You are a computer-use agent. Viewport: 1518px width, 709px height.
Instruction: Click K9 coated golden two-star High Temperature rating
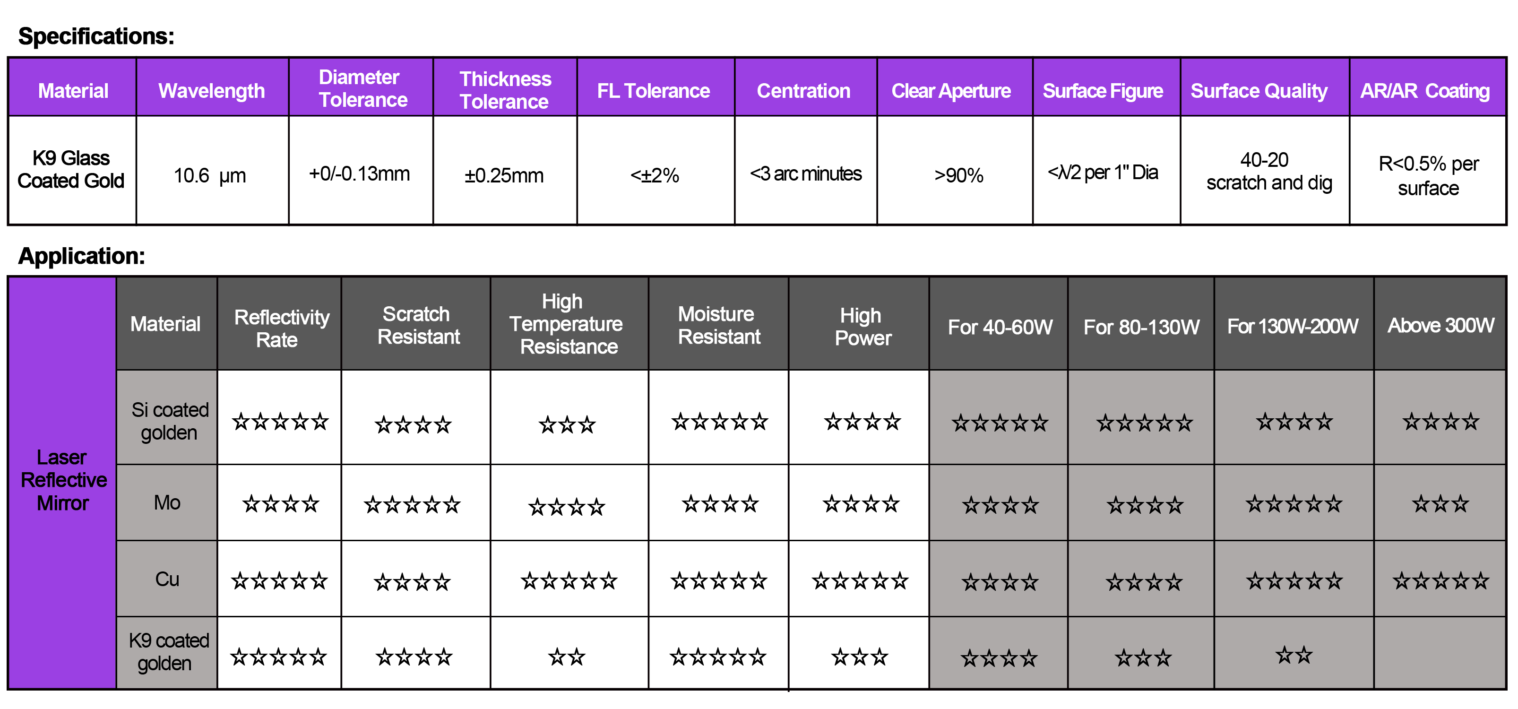567,657
